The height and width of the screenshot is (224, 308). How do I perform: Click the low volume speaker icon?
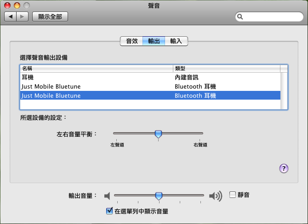(x=107, y=196)
